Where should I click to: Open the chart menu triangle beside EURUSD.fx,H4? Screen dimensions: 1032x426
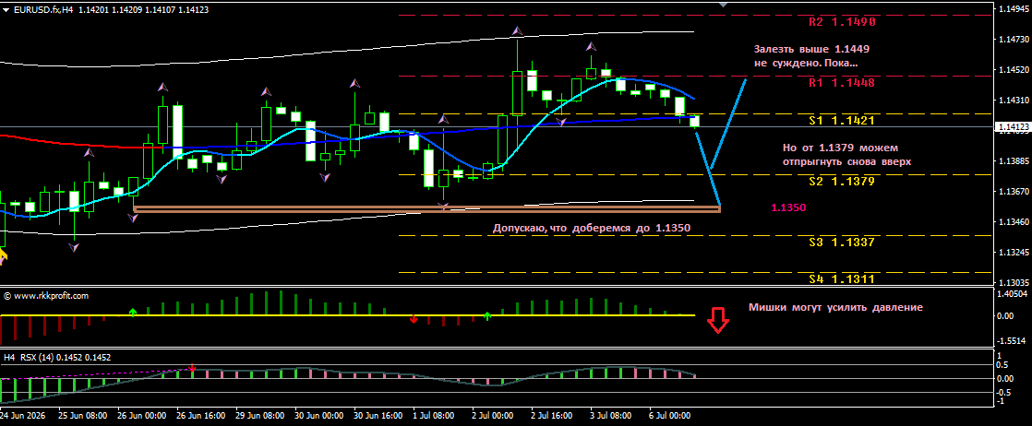pos(6,10)
